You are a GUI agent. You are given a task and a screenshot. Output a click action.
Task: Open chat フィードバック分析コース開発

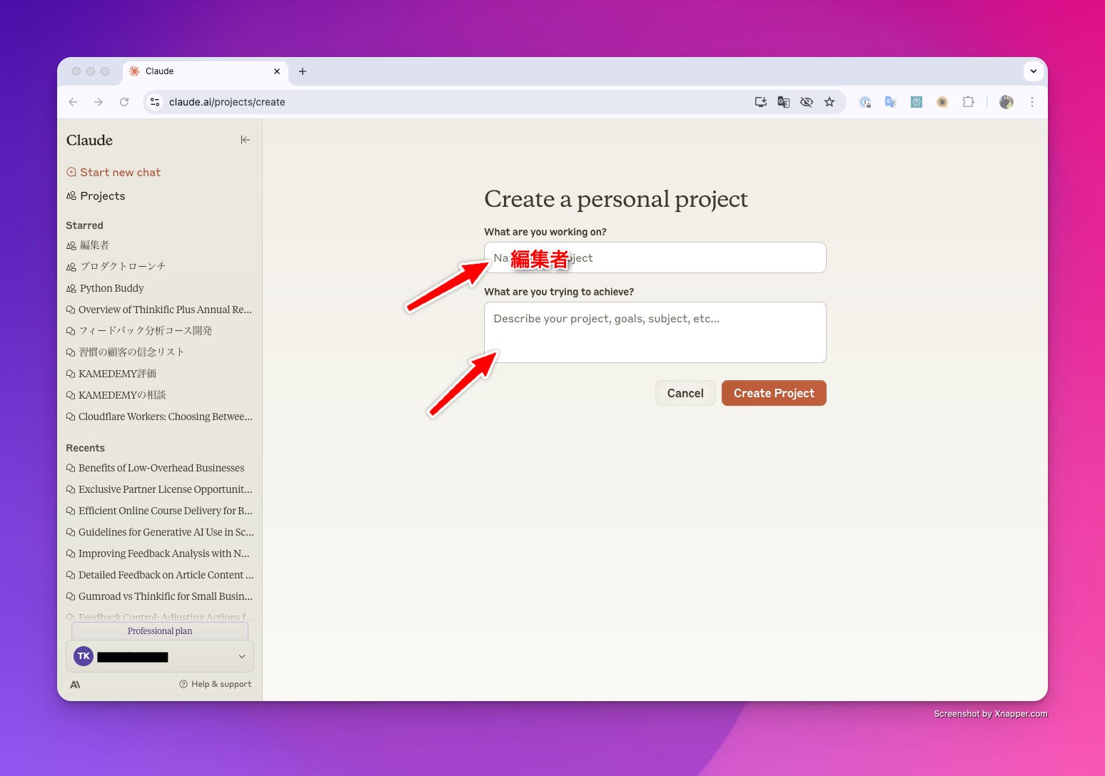click(139, 330)
